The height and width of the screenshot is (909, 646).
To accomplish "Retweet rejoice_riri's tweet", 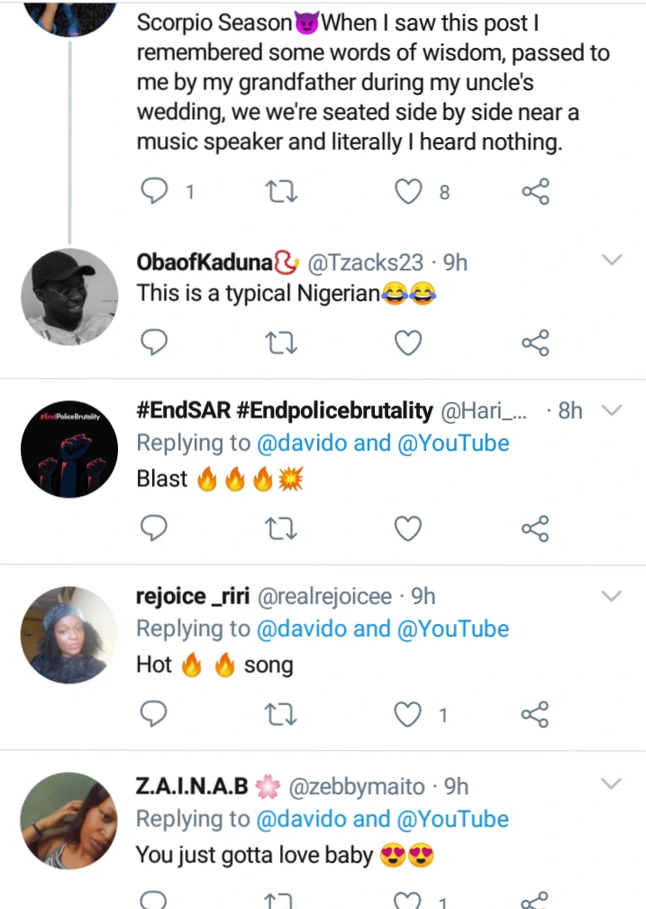I will point(282,715).
